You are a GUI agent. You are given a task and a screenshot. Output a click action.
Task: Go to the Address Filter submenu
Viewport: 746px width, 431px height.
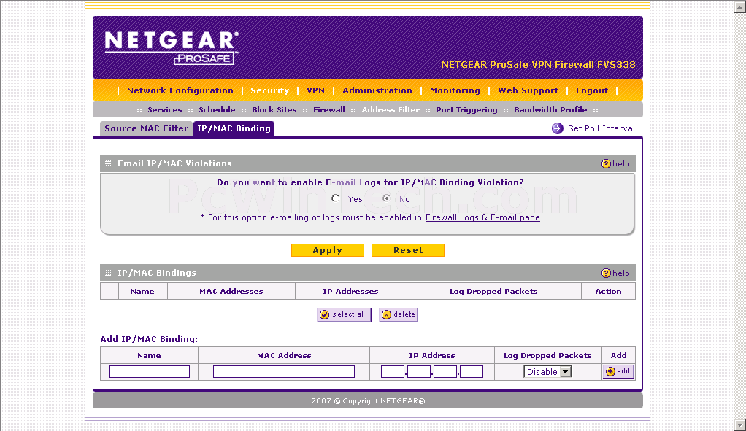pos(391,110)
